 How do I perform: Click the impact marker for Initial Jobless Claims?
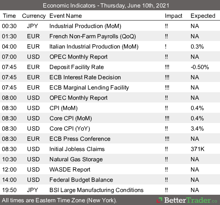[167, 149]
